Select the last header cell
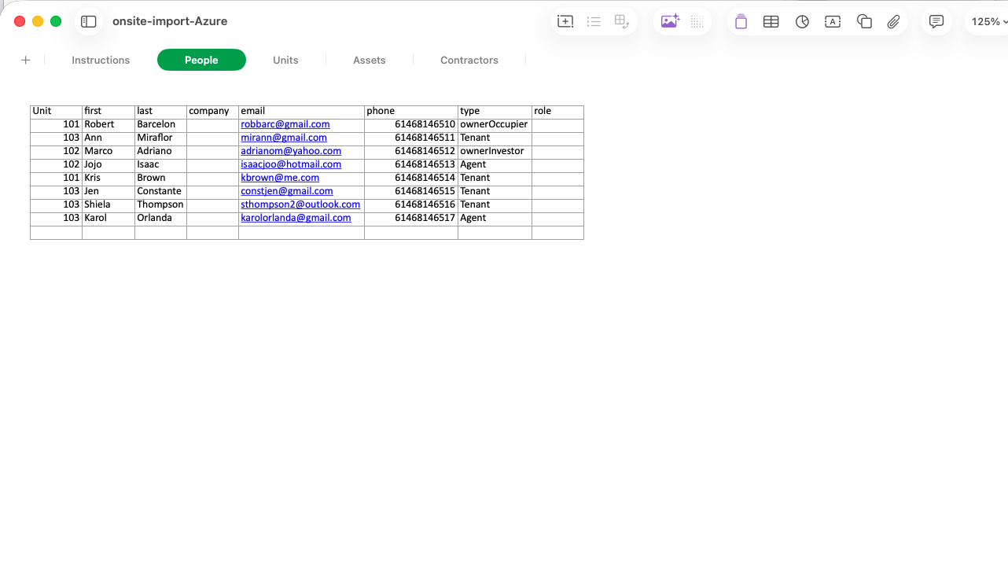Viewport: 1008px width, 567px height. click(x=160, y=112)
